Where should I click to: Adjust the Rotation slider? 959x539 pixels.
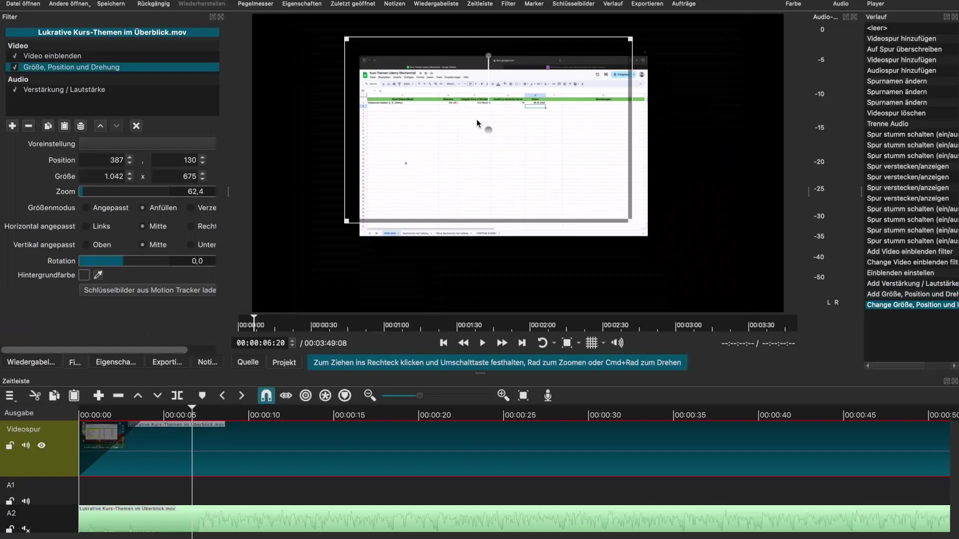click(x=147, y=261)
